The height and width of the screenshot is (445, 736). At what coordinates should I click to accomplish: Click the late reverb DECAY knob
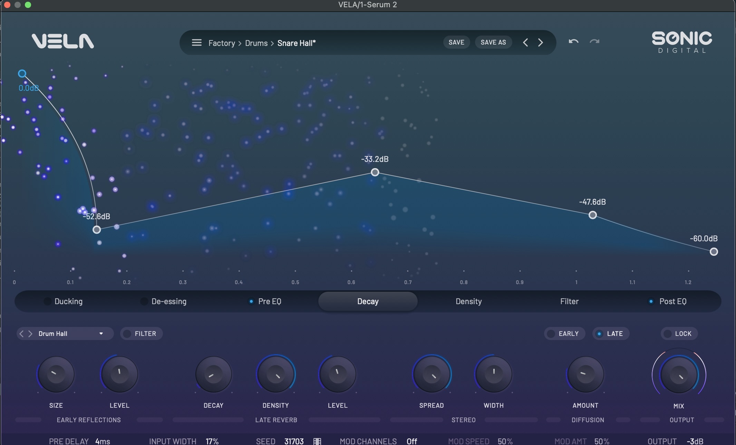pyautogui.click(x=213, y=374)
